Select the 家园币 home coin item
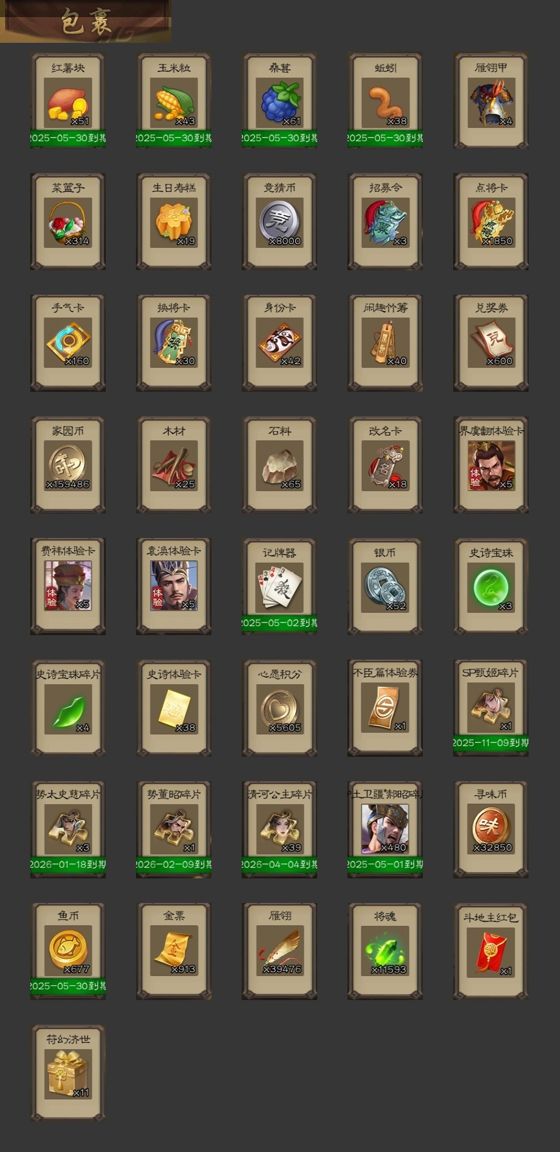Image resolution: width=560 pixels, height=1152 pixels. (x=68, y=465)
